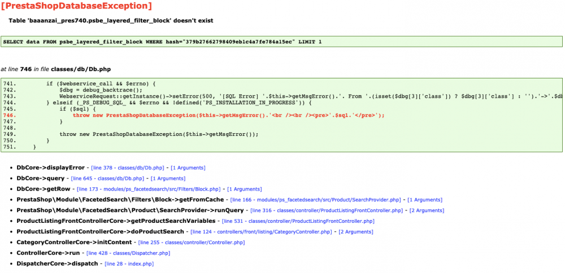
Task: Open the line 645 classes/db/Db.php link
Action: point(107,178)
